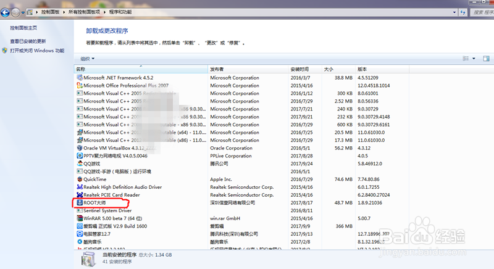Viewport: 494px width, 269px height.
Task: Open 打开或关闭 Windows 功能 link
Action: click(37, 51)
